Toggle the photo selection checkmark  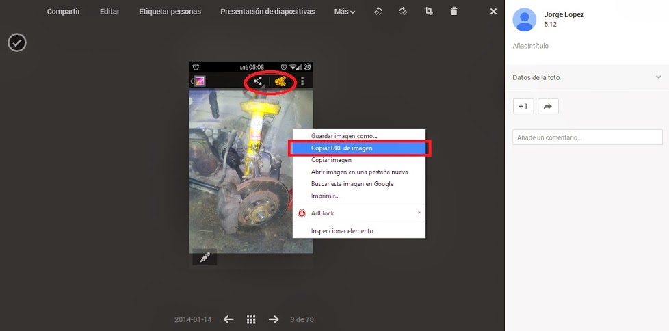[x=17, y=42]
